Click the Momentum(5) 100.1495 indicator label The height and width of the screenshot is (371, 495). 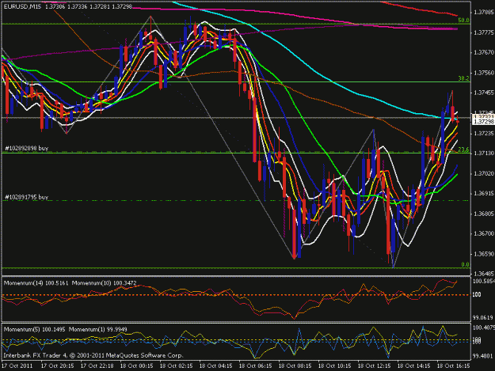click(x=34, y=329)
